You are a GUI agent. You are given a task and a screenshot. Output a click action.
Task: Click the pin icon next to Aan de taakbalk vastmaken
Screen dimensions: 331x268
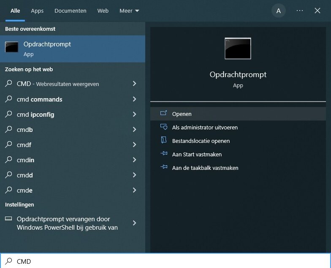pos(164,167)
